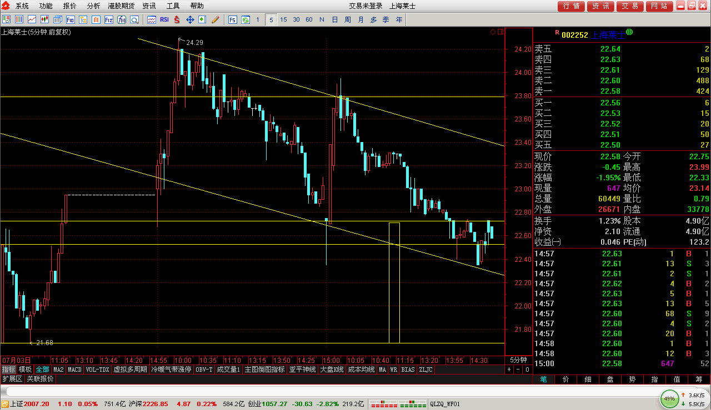Select the BIAS indicator tab
This screenshot has width=711, height=410.
[x=408, y=369]
